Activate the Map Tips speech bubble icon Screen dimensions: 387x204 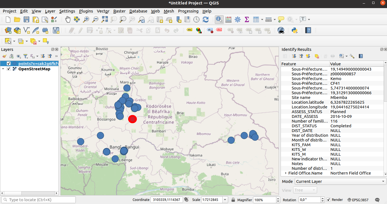(x=281, y=19)
